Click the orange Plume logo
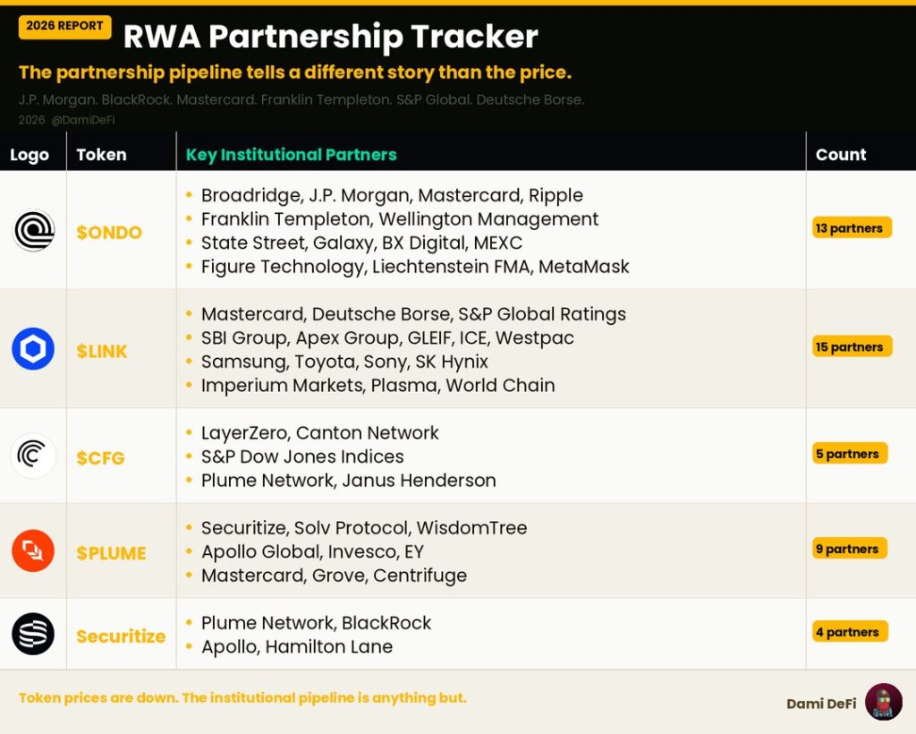Image resolution: width=916 pixels, height=734 pixels. click(33, 550)
